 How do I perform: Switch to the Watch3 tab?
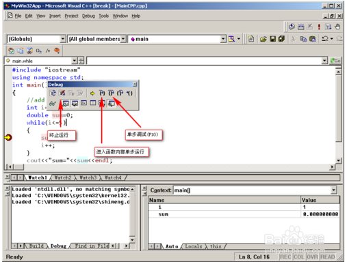tap(88, 177)
